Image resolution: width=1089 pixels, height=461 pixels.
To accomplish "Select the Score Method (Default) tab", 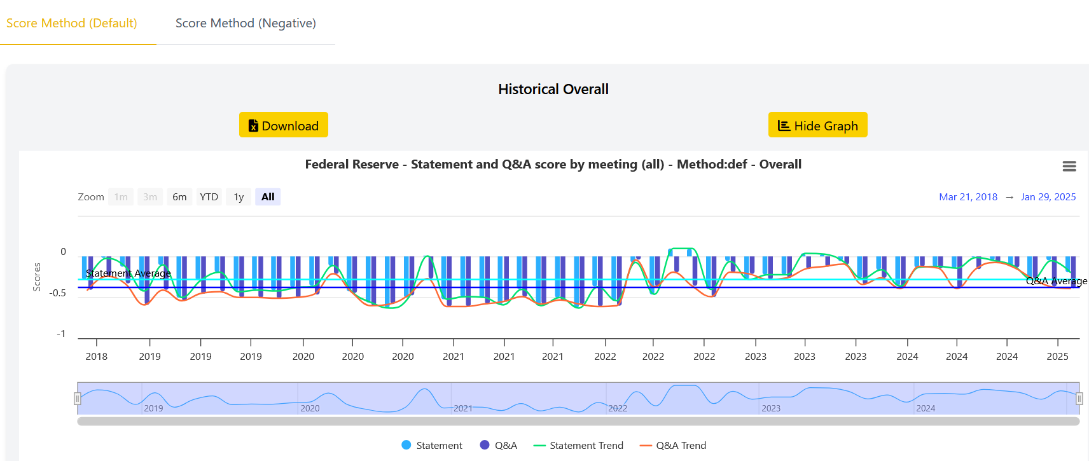I will [72, 24].
